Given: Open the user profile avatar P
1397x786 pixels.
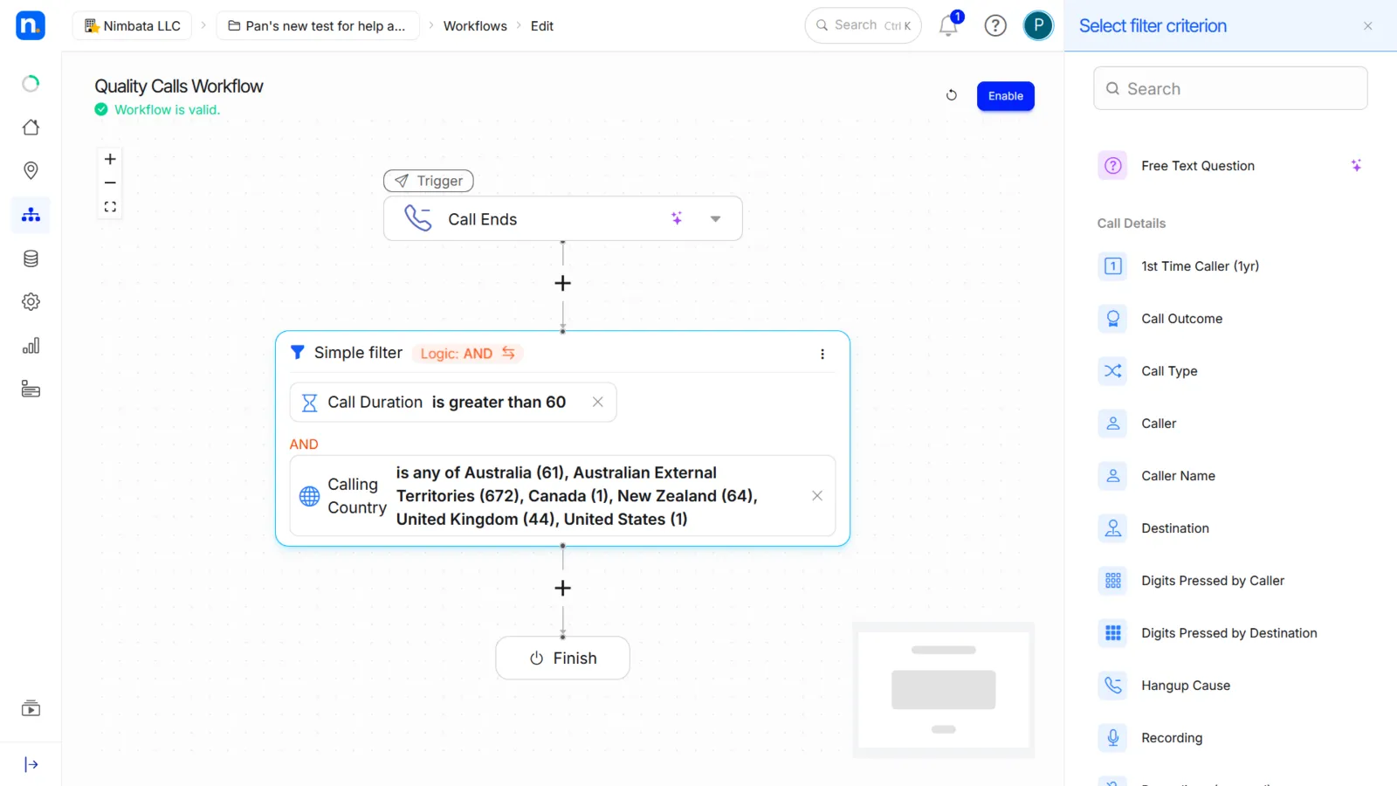Looking at the screenshot, I should 1038,25.
